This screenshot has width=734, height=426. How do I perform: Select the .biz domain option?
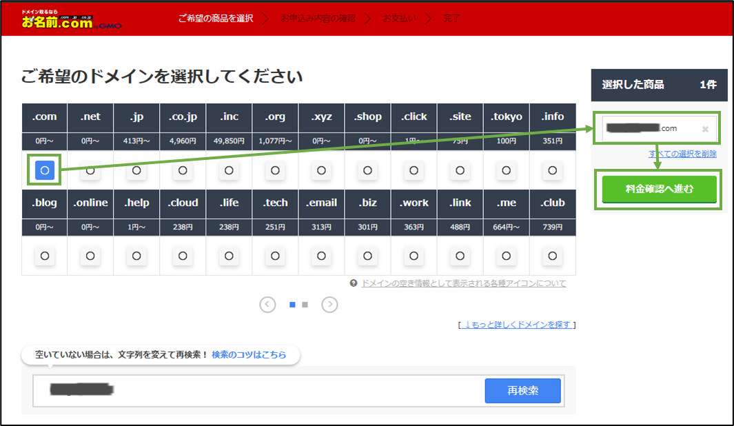coord(367,256)
